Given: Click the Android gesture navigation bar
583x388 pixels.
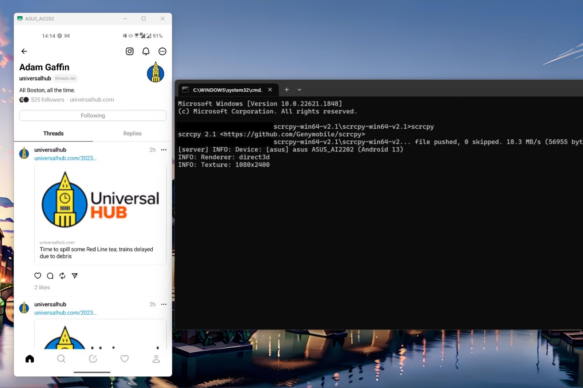Looking at the screenshot, I should point(92,372).
